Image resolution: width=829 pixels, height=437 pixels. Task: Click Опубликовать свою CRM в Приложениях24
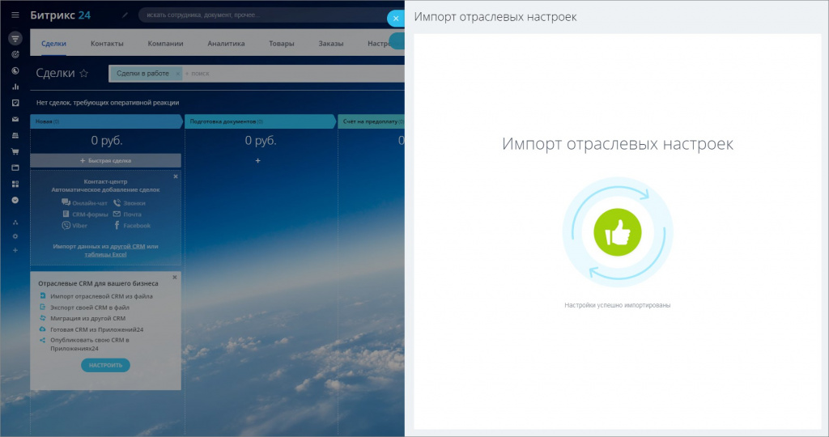point(90,344)
